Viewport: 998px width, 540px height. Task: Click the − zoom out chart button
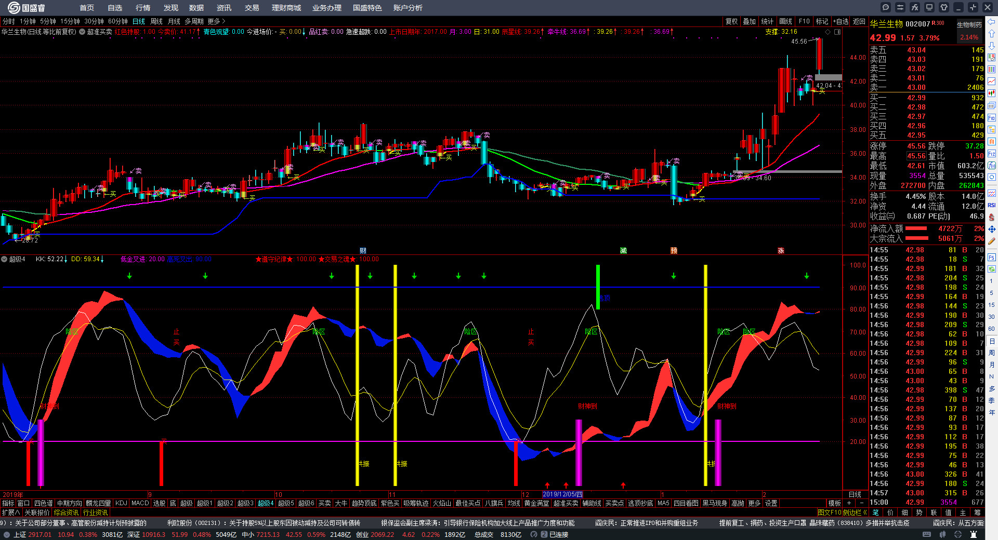coord(862,503)
